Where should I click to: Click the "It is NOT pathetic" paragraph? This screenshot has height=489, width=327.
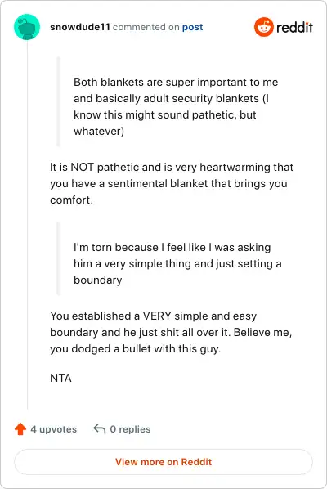(172, 183)
